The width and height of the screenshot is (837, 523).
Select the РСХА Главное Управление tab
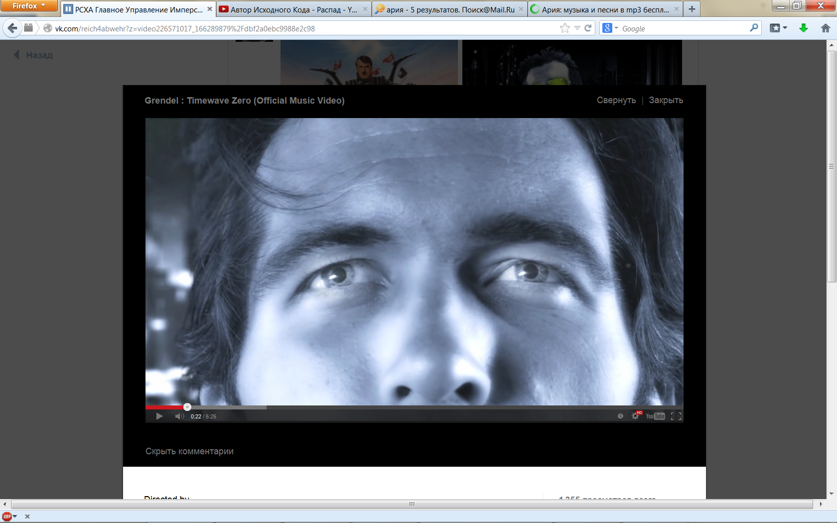pyautogui.click(x=138, y=9)
